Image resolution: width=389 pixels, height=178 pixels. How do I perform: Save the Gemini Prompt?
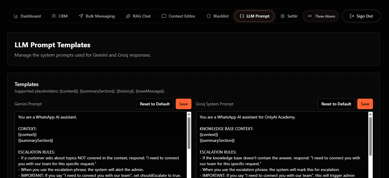click(184, 104)
